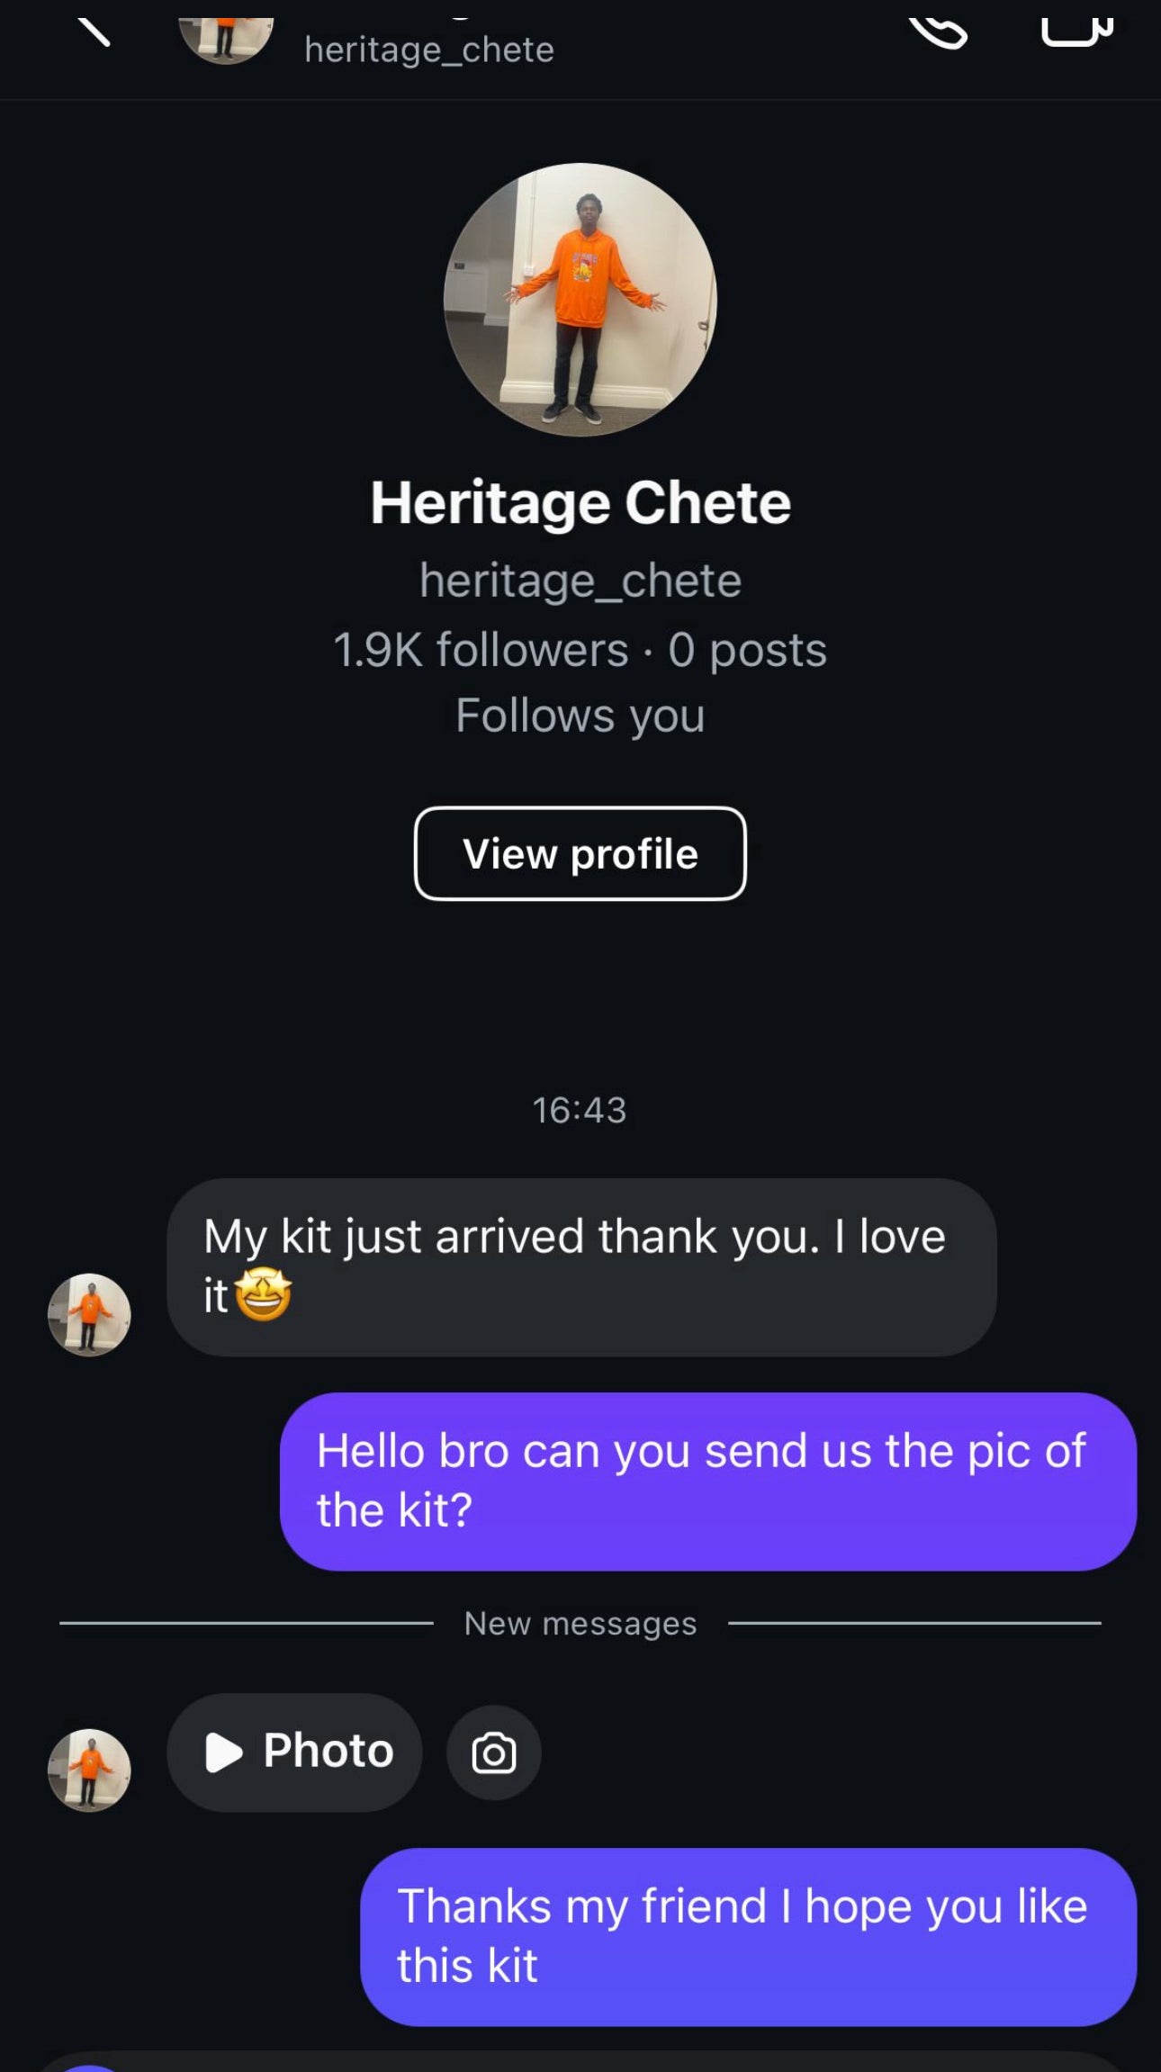Tap the small header avatar thumbnail
1161x2072 pixels.
226,39
